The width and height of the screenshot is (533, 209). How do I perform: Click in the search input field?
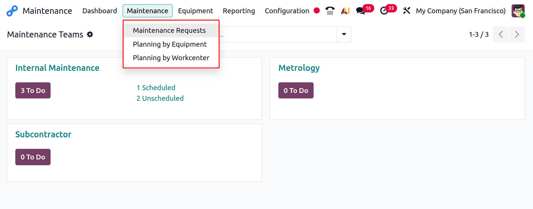point(277,35)
